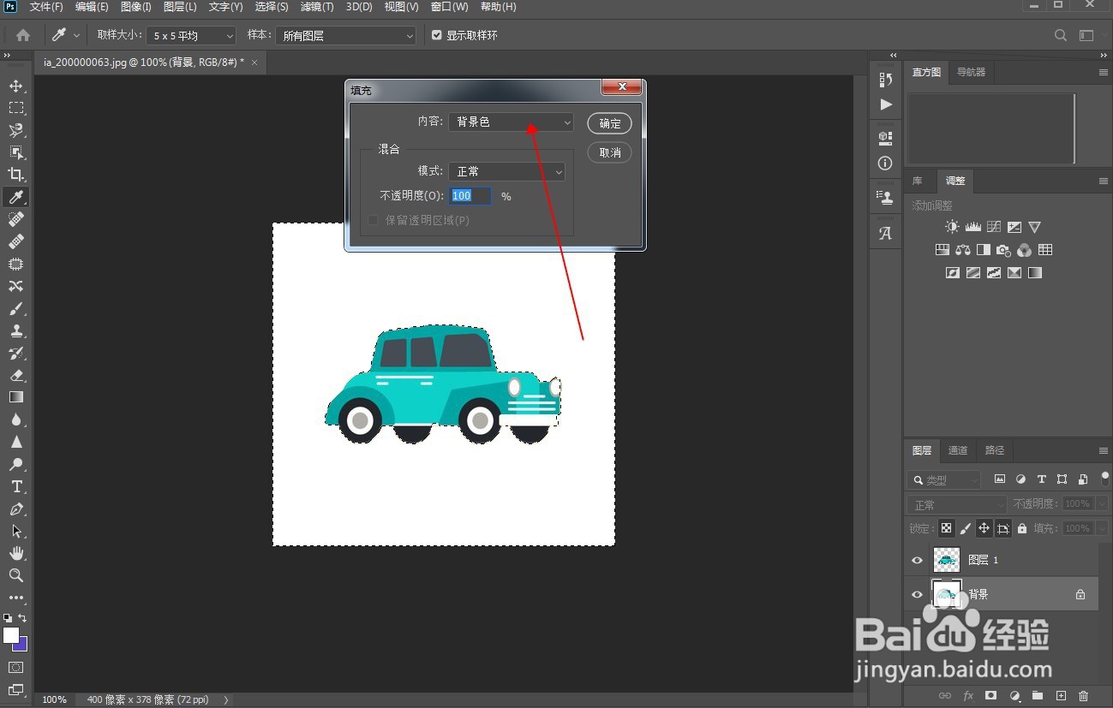
Task: Open 模式 dropdown showing 正常
Action: (x=507, y=171)
